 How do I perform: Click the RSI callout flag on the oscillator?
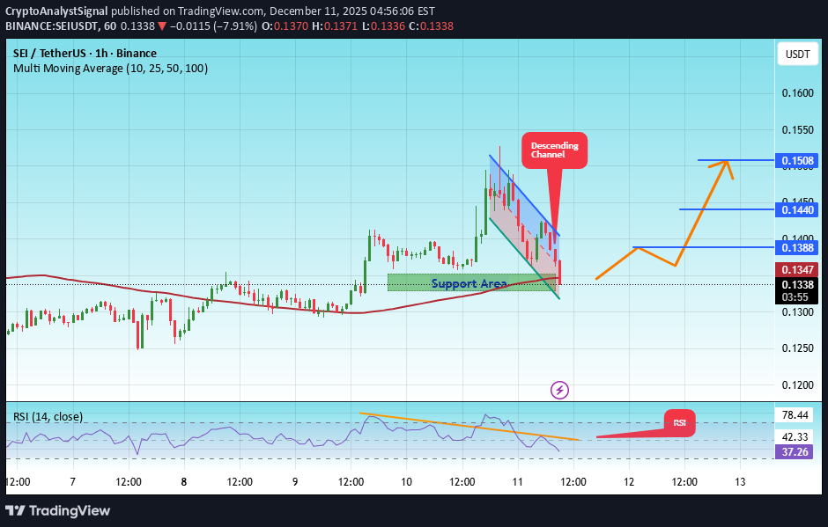pos(679,423)
